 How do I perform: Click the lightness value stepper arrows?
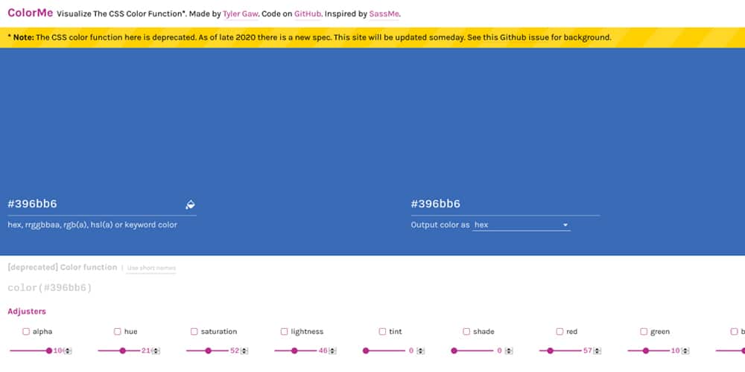[x=332, y=351]
